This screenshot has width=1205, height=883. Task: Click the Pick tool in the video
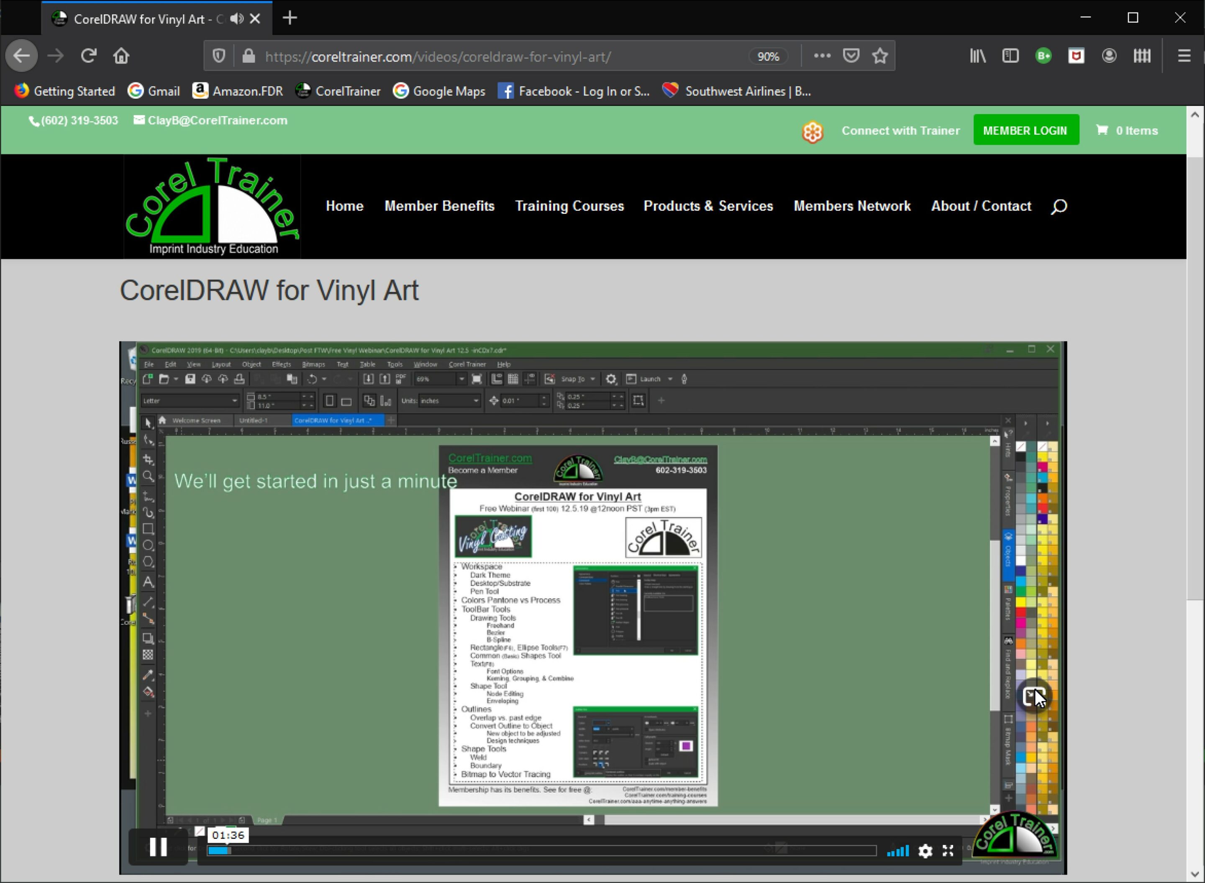coord(148,423)
